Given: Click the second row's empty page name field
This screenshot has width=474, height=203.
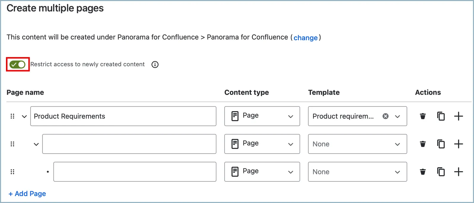Looking at the screenshot, I should 129,144.
